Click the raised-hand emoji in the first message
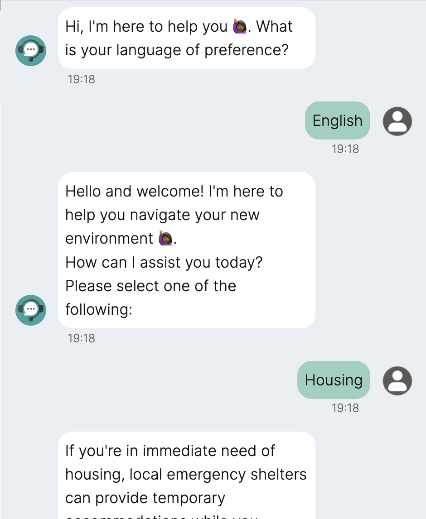Image resolution: width=426 pixels, height=519 pixels. click(x=241, y=27)
